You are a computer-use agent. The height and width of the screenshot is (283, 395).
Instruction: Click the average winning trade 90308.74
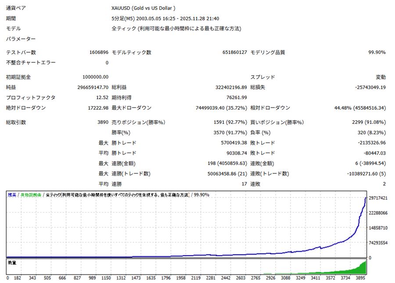[237, 153]
